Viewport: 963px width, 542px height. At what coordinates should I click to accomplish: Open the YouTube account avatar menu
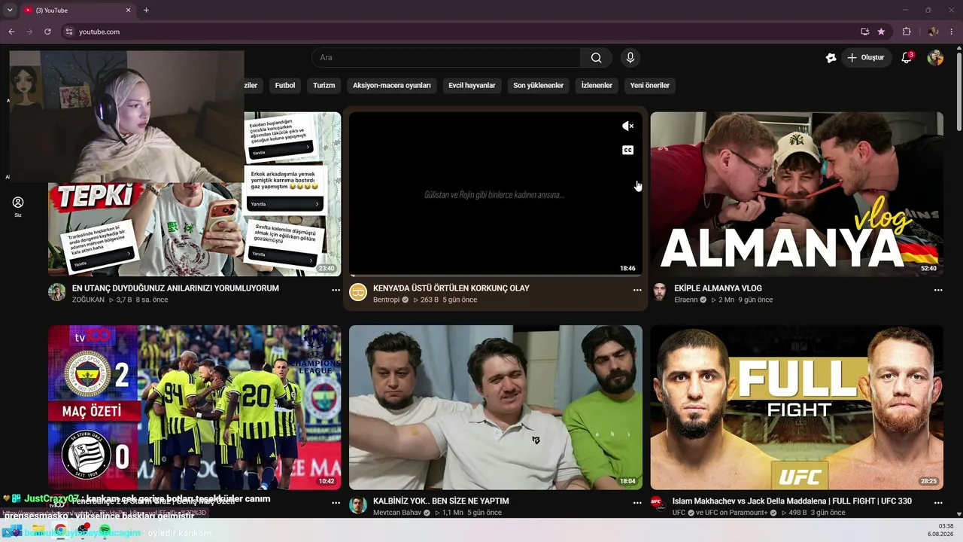[935, 58]
